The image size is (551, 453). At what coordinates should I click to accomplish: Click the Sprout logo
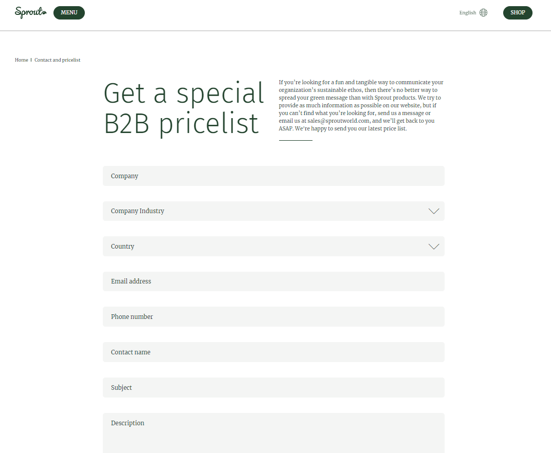(x=30, y=12)
